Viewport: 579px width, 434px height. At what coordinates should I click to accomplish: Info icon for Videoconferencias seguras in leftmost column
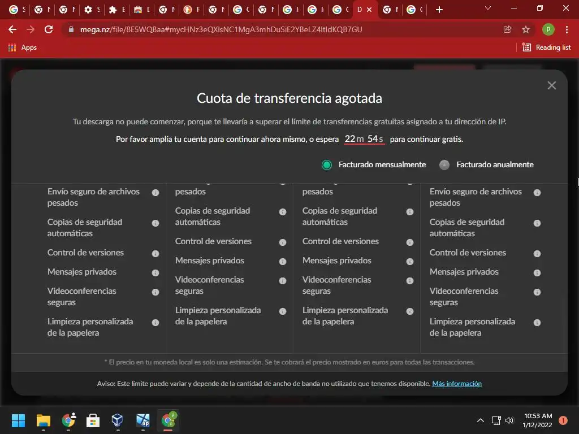click(x=155, y=292)
